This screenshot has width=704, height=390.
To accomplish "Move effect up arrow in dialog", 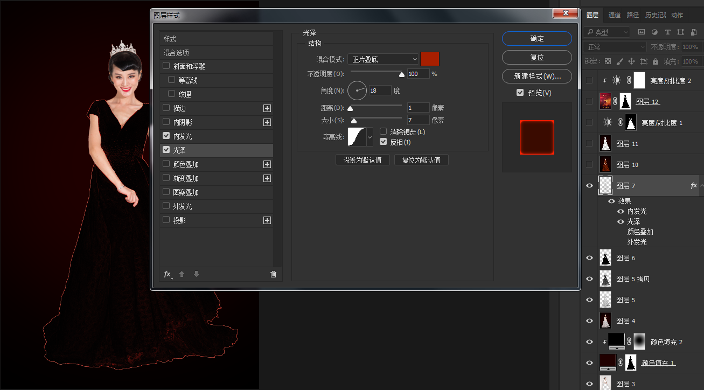I will tap(182, 274).
